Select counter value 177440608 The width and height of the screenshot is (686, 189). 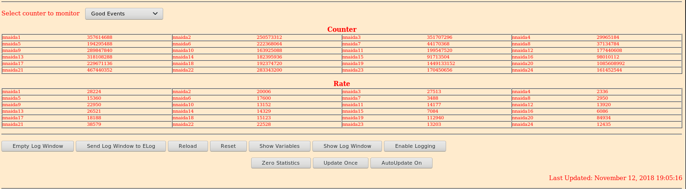pyautogui.click(x=609, y=51)
